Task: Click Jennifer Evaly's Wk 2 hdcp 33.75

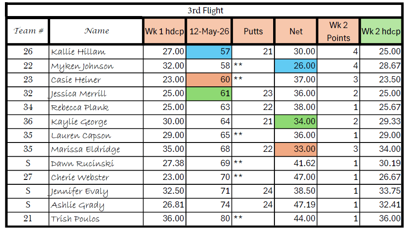Action: pos(381,191)
